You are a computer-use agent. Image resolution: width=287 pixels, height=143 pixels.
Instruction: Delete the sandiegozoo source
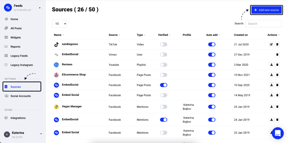(277, 44)
